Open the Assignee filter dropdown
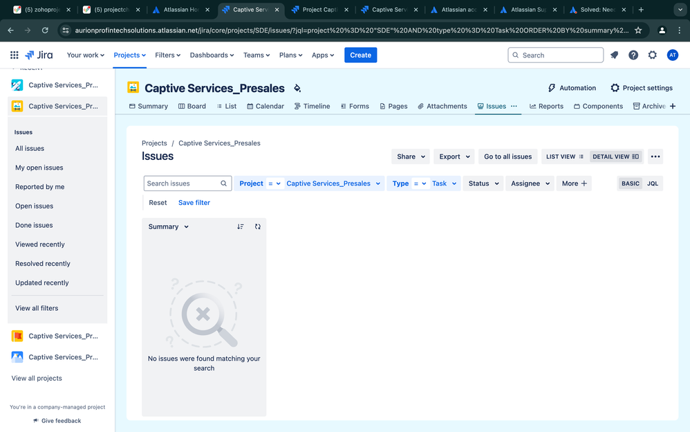The height and width of the screenshot is (432, 690). (x=530, y=183)
